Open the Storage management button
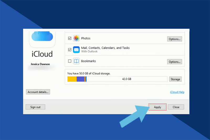The image size is (210, 140). (175, 79)
